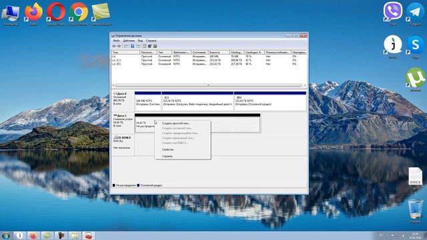This screenshot has width=427, height=240.
Task: Select the 100 МБ NTFS system partition block
Action: pyautogui.click(x=148, y=101)
